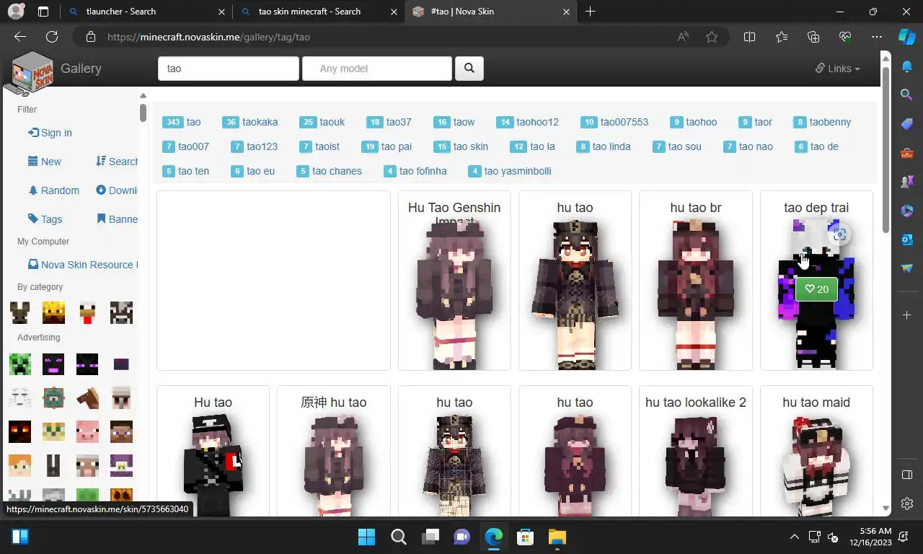Viewport: 923px width, 554px height.
Task: Open the hu tao maid skin
Action: coord(816,451)
